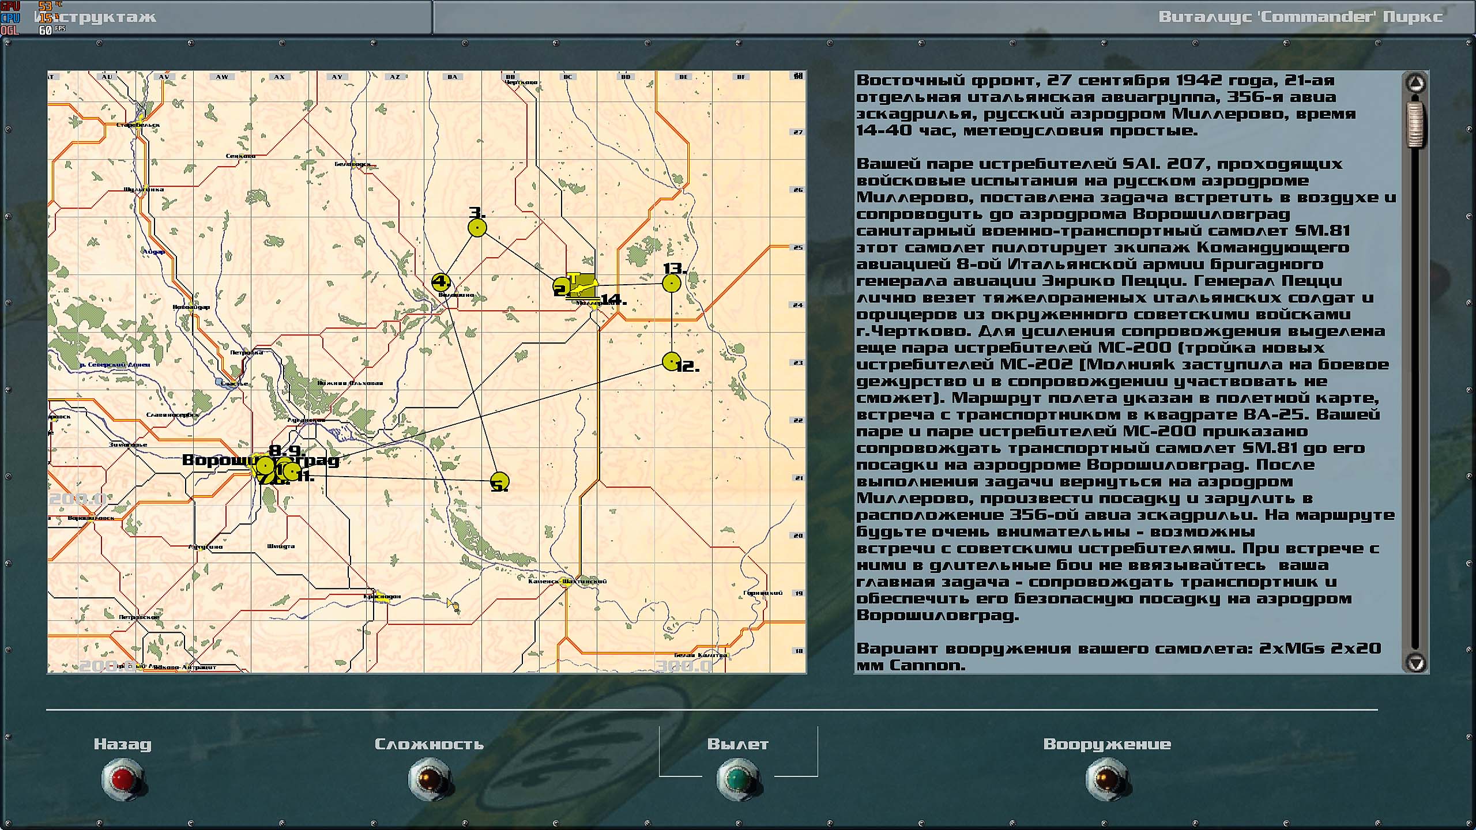Select waypoint 4 circle near Волошино
The image size is (1476, 830).
(x=441, y=282)
